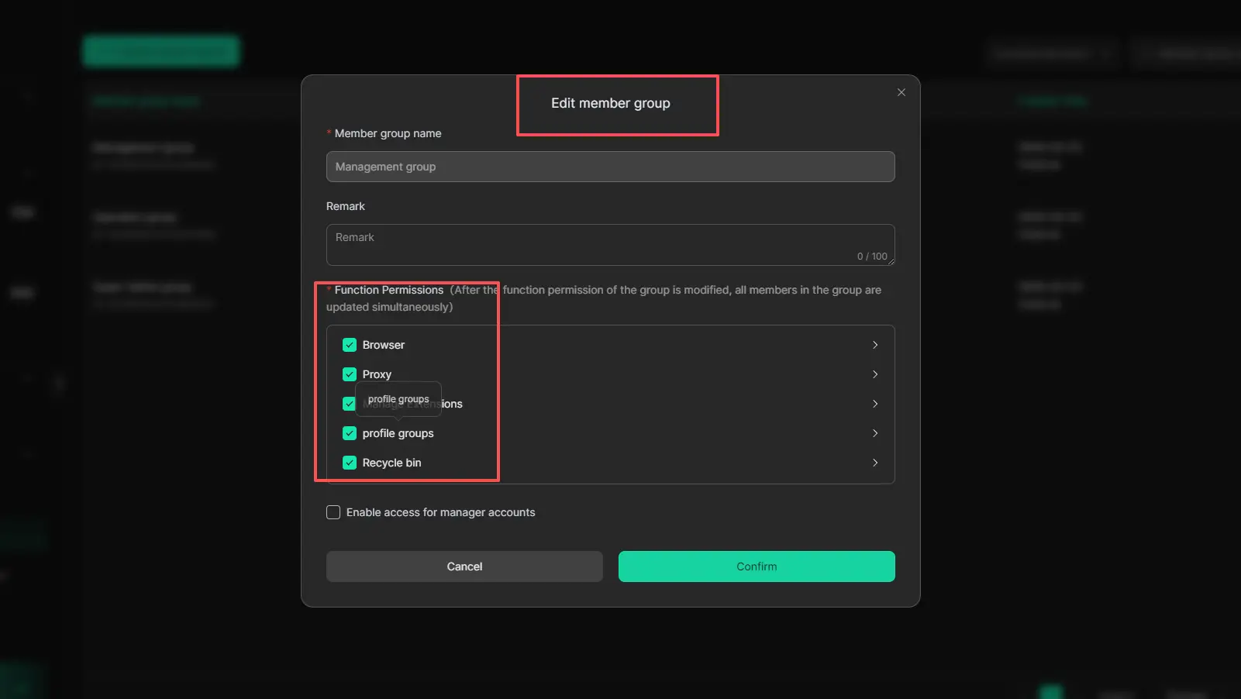Open the Manage Extensions sub-permissions arrow

pos(875,404)
